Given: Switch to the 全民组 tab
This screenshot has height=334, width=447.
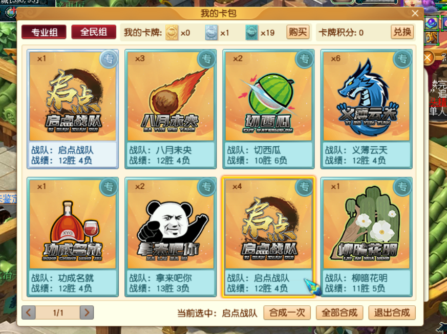Looking at the screenshot, I should (x=94, y=32).
